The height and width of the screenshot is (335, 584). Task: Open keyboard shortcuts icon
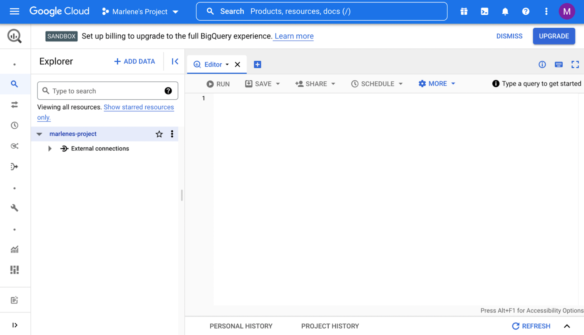pos(559,64)
